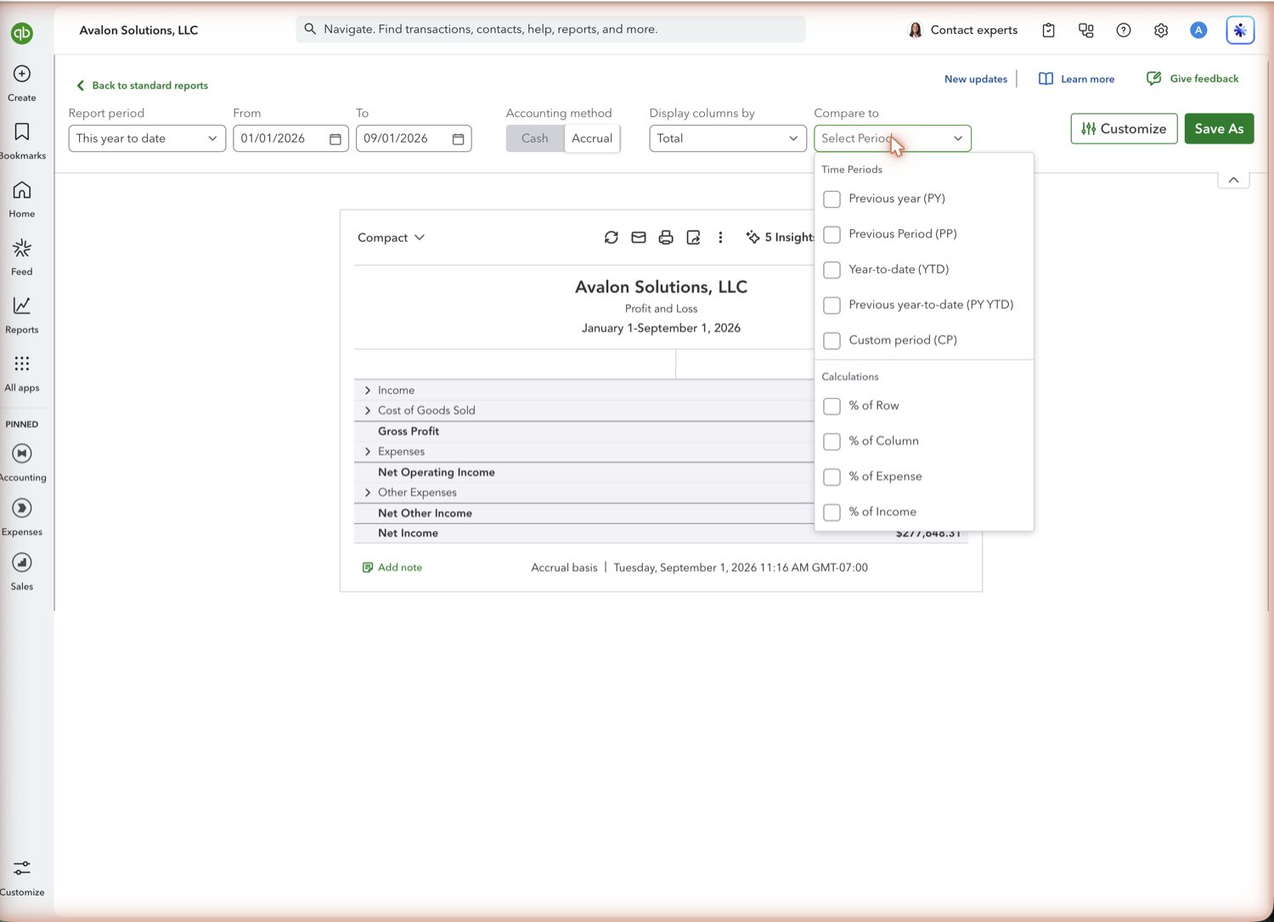Open Bookmarks in the sidebar
This screenshot has width=1274, height=922.
tap(22, 132)
